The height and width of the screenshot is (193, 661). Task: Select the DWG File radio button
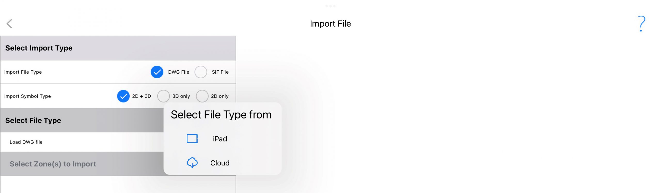(x=157, y=72)
